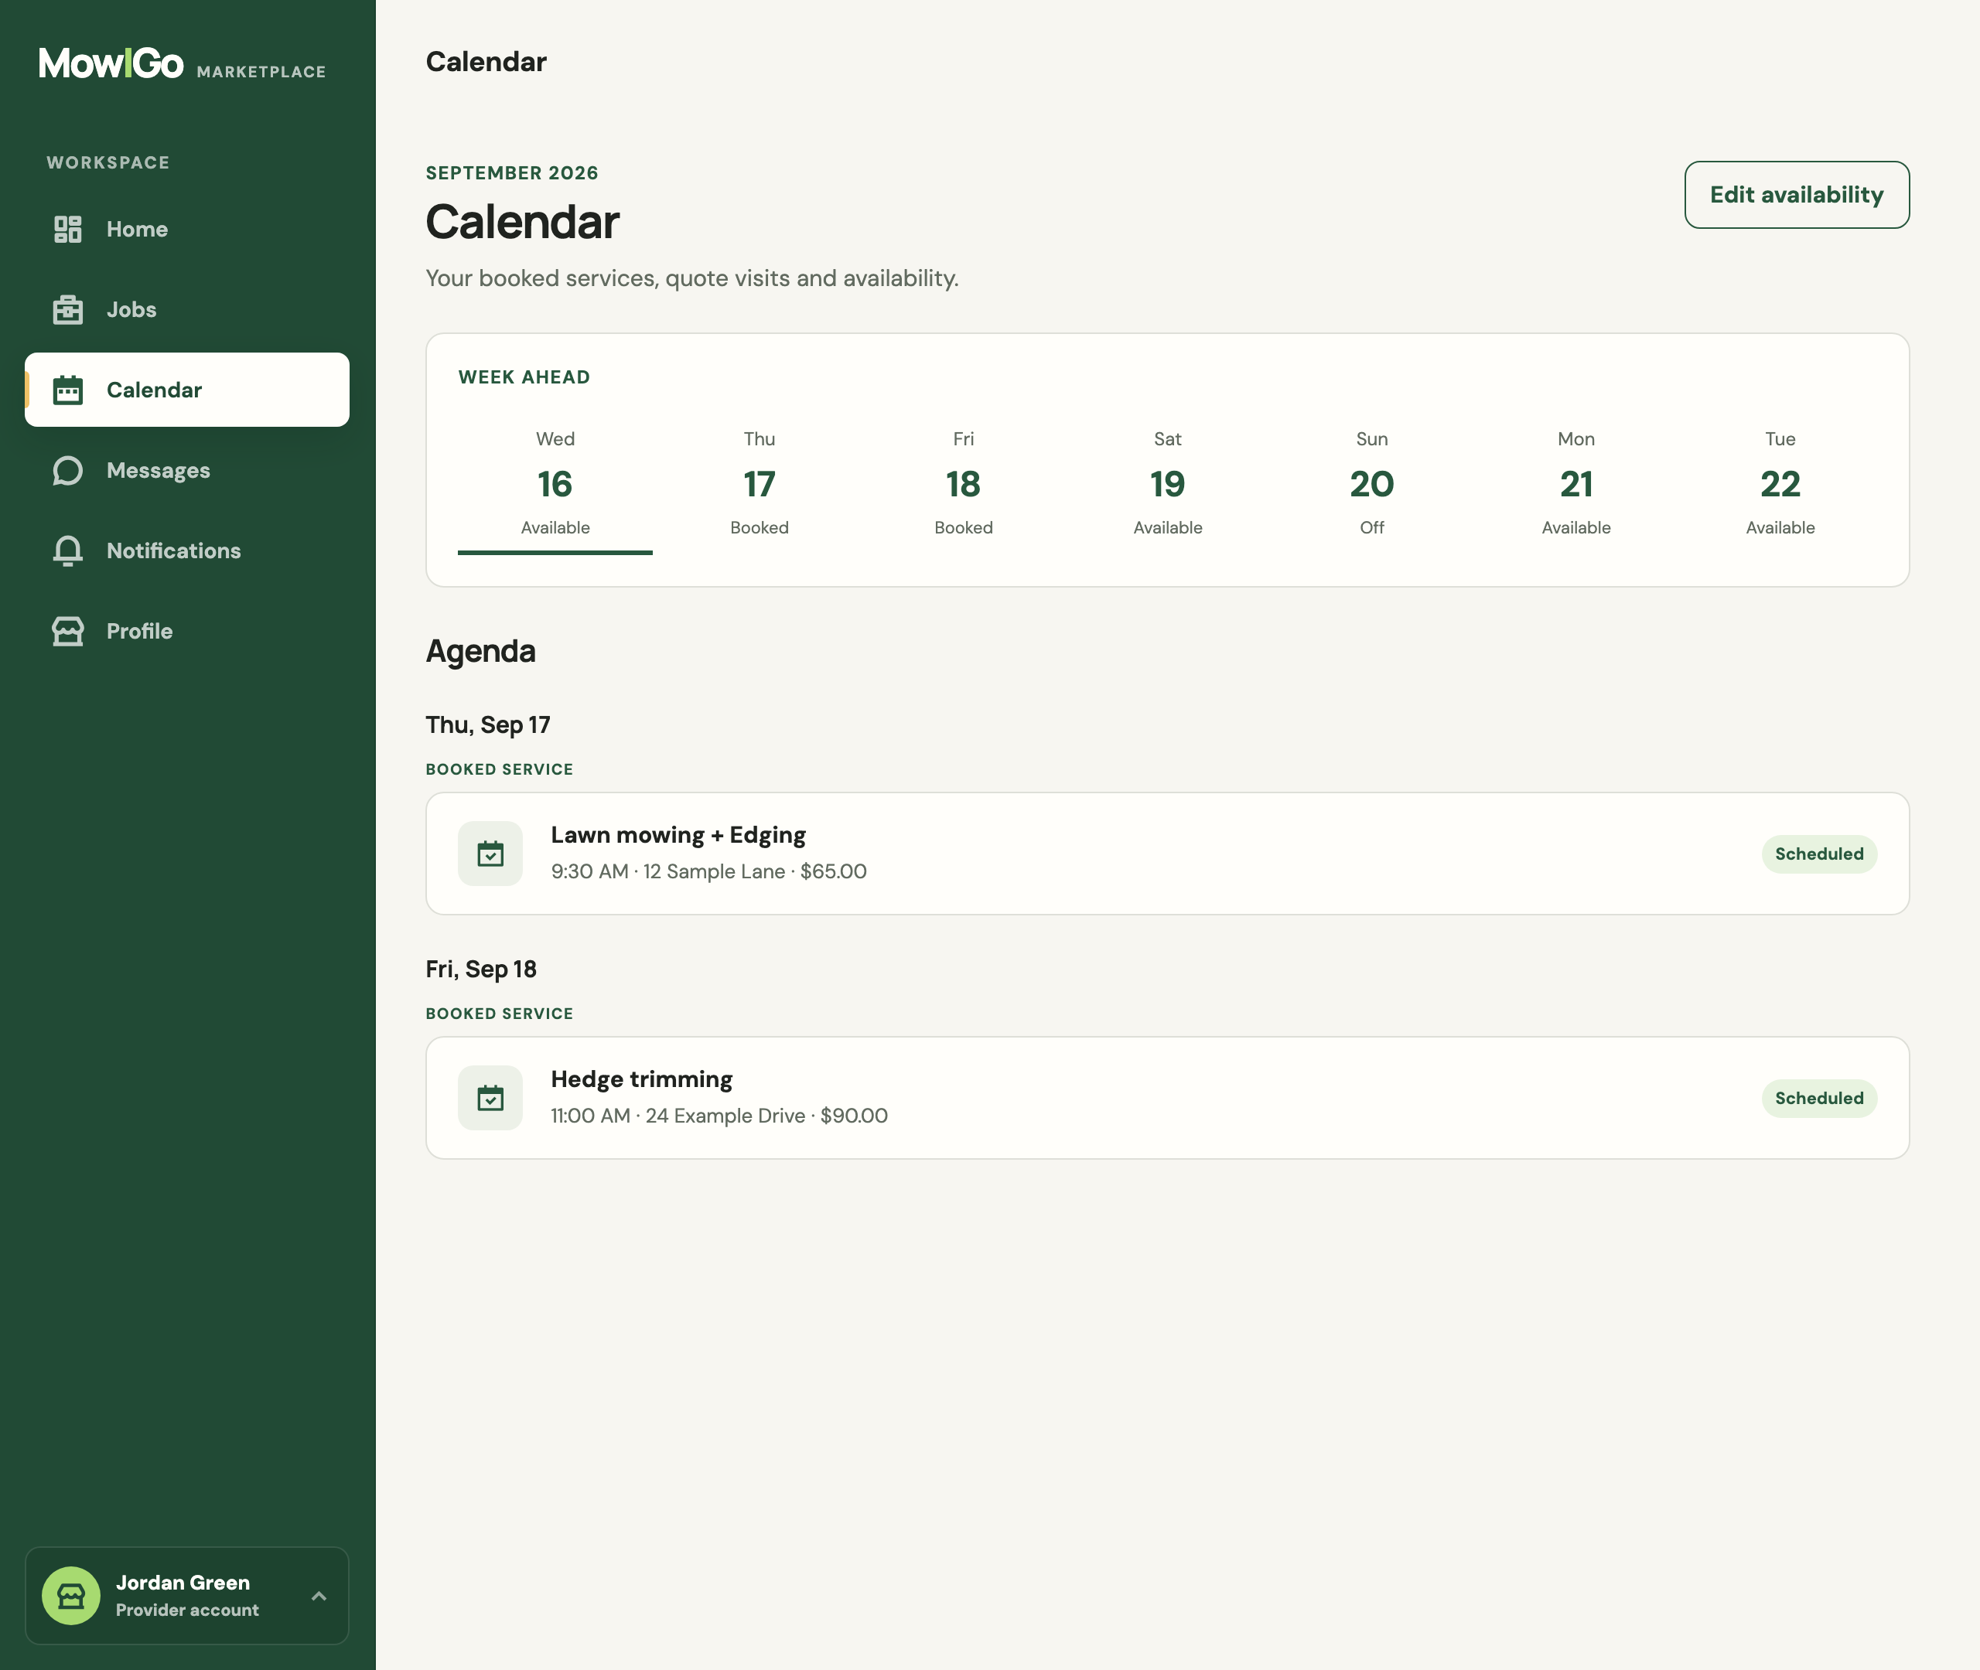This screenshot has width=1980, height=1670.
Task: Click the calendar-check icon on Hedge trimming card
Action: tap(490, 1098)
